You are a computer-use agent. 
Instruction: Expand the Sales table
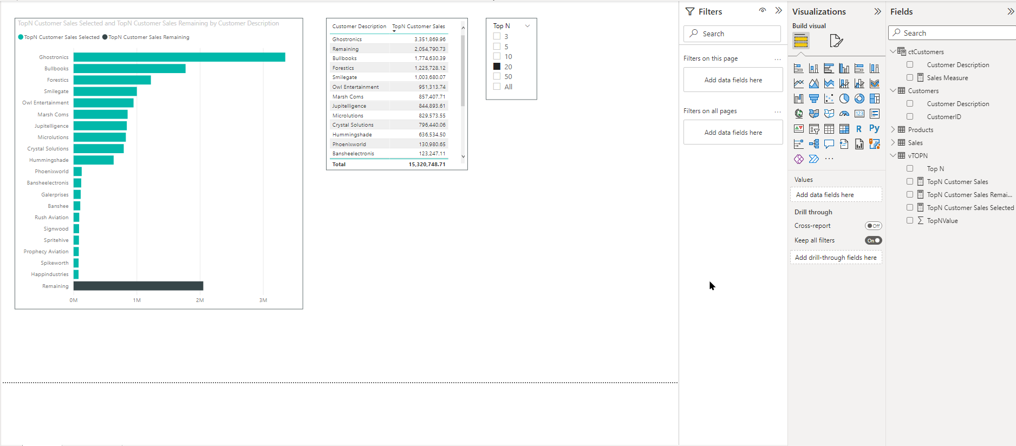[x=893, y=142]
